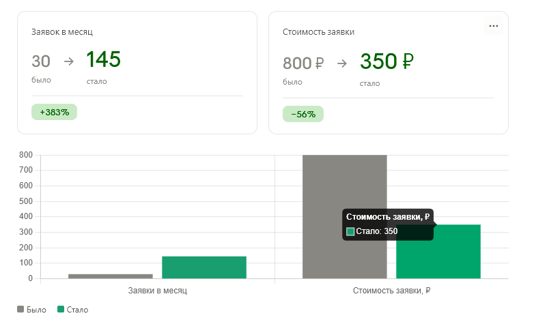Click the green square in chart tooltip

[x=350, y=231]
